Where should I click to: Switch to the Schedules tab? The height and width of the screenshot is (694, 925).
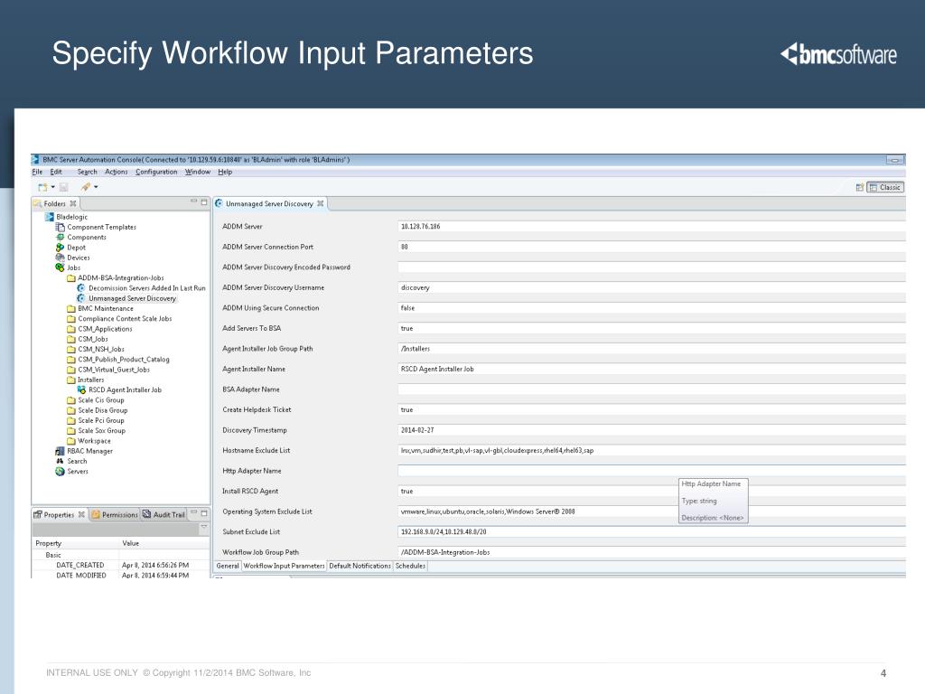click(410, 566)
